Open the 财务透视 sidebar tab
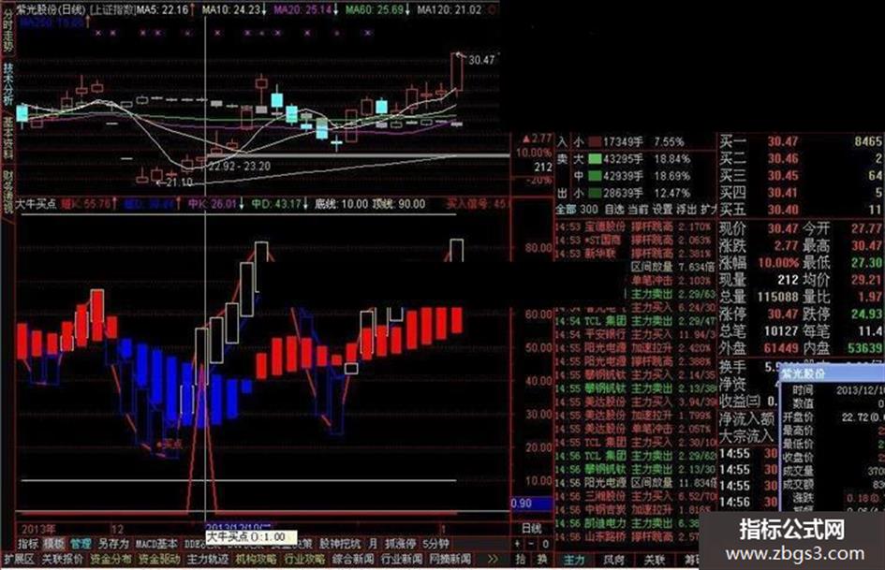 coord(7,192)
